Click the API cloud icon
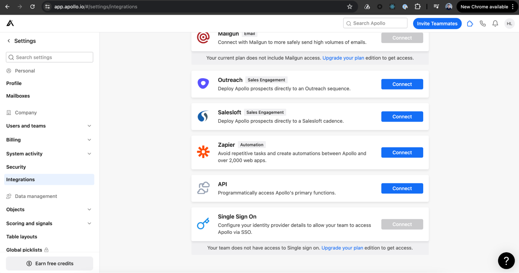The image size is (519, 273). (x=203, y=188)
